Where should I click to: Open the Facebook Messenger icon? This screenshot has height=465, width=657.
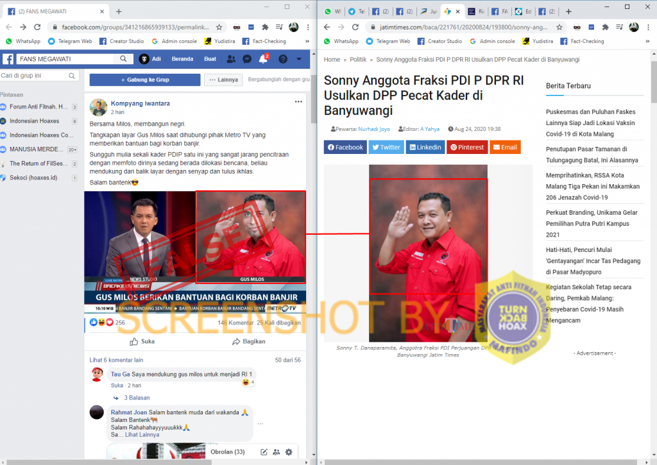pos(247,59)
